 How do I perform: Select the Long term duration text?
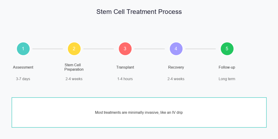(227, 79)
